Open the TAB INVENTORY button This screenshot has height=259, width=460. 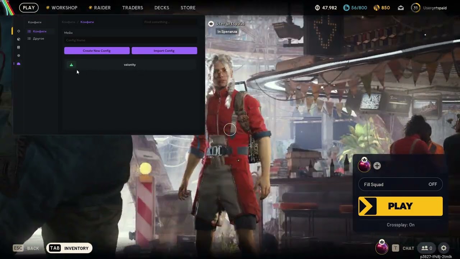(x=69, y=248)
